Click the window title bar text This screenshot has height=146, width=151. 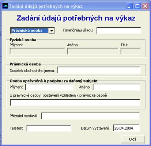pos(46,6)
